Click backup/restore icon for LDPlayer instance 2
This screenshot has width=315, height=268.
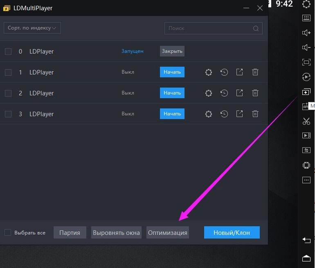click(224, 93)
